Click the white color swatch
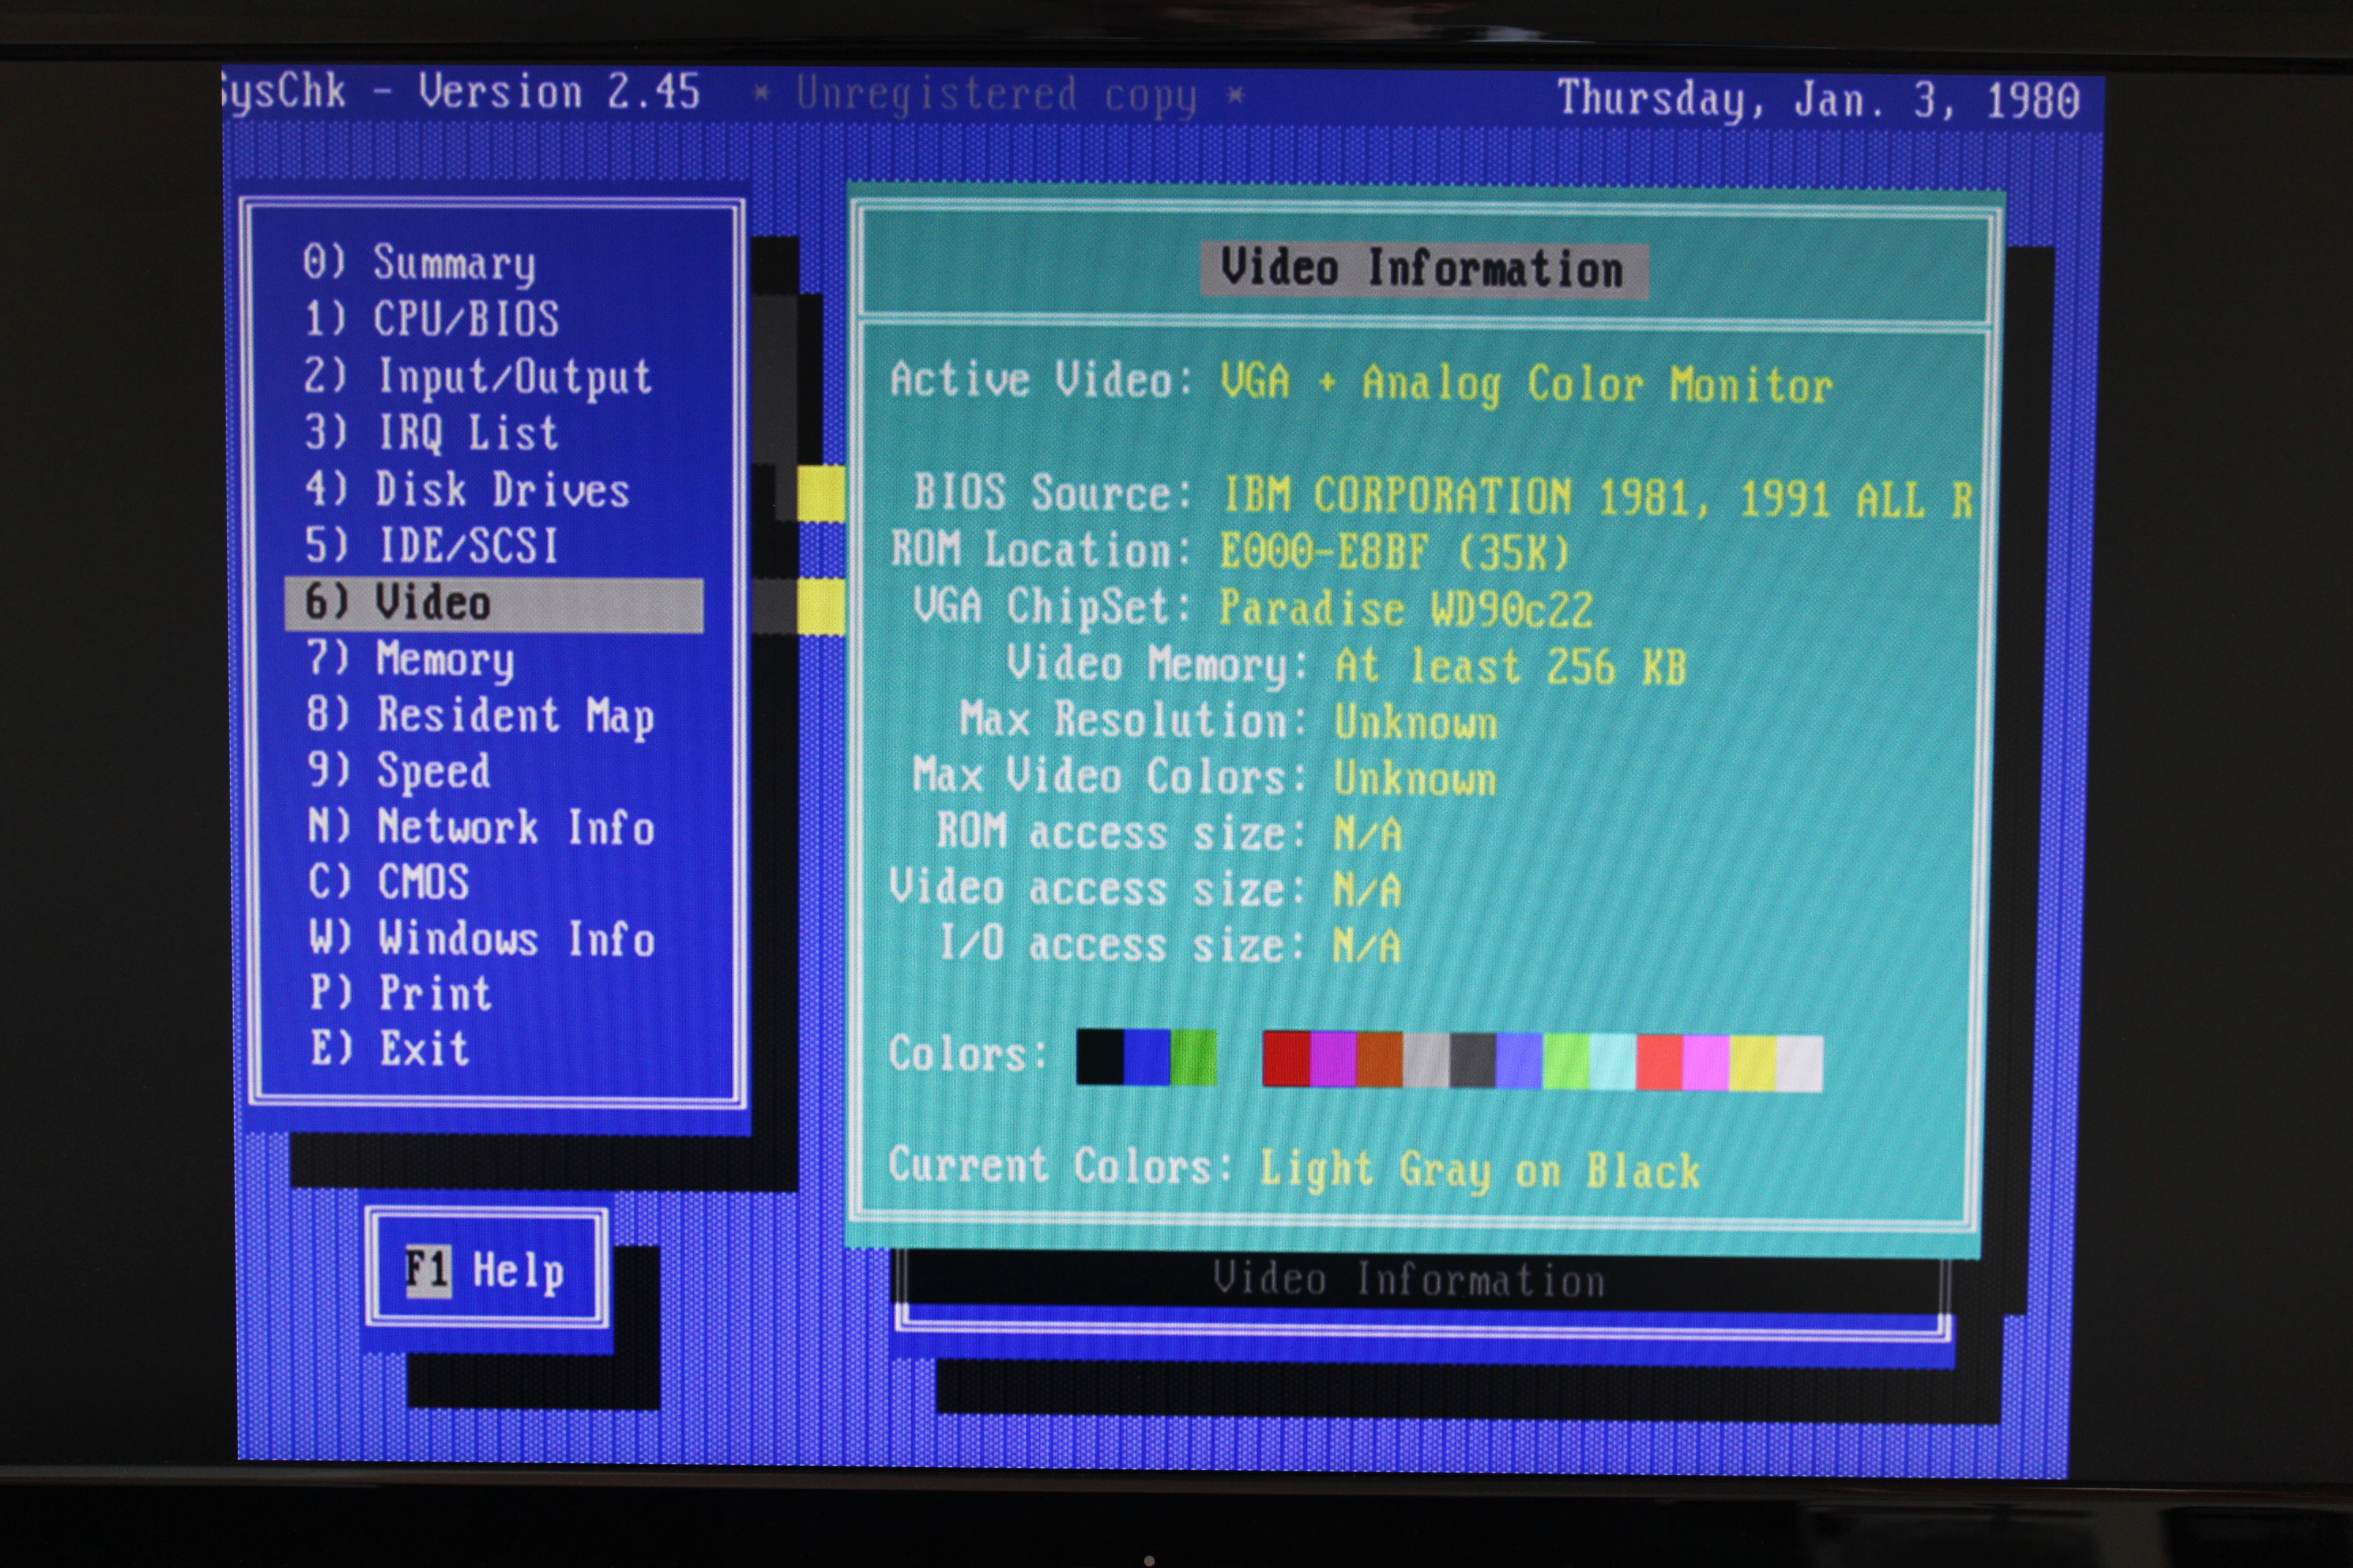Image resolution: width=2353 pixels, height=1568 pixels. tap(1799, 1064)
